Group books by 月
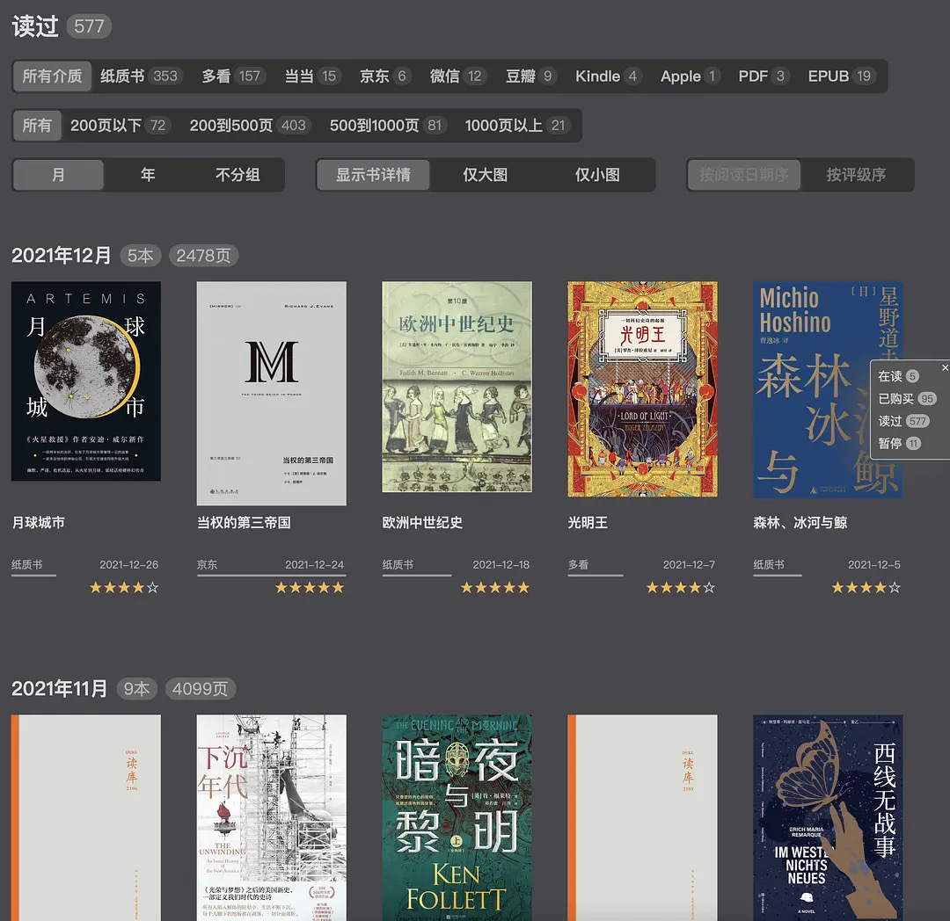This screenshot has height=921, width=950. (x=58, y=175)
